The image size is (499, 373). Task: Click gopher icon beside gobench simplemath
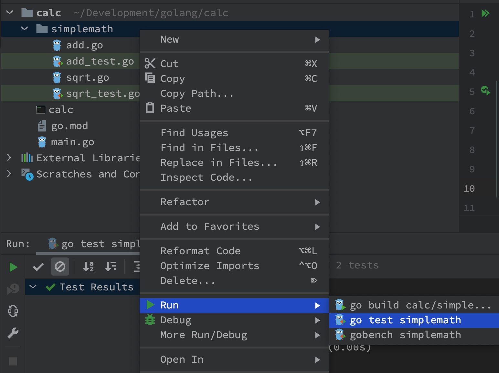(x=340, y=335)
